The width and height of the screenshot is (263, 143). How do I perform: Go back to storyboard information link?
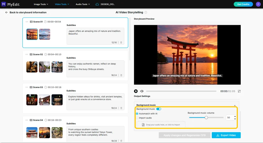(28, 12)
